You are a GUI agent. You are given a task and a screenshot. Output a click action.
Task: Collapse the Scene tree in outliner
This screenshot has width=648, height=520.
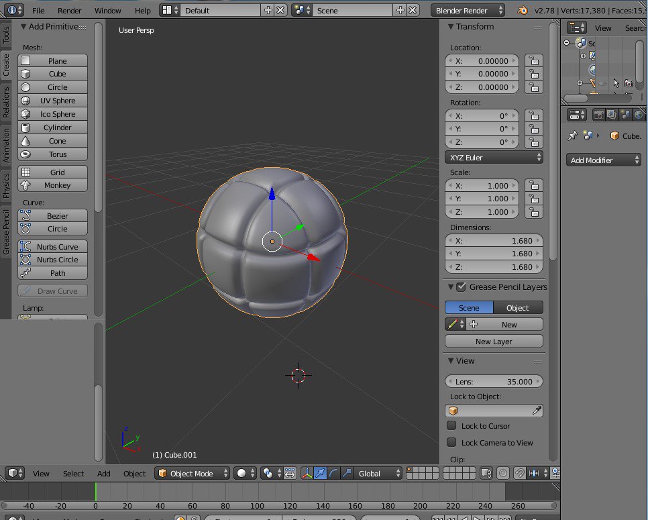567,42
